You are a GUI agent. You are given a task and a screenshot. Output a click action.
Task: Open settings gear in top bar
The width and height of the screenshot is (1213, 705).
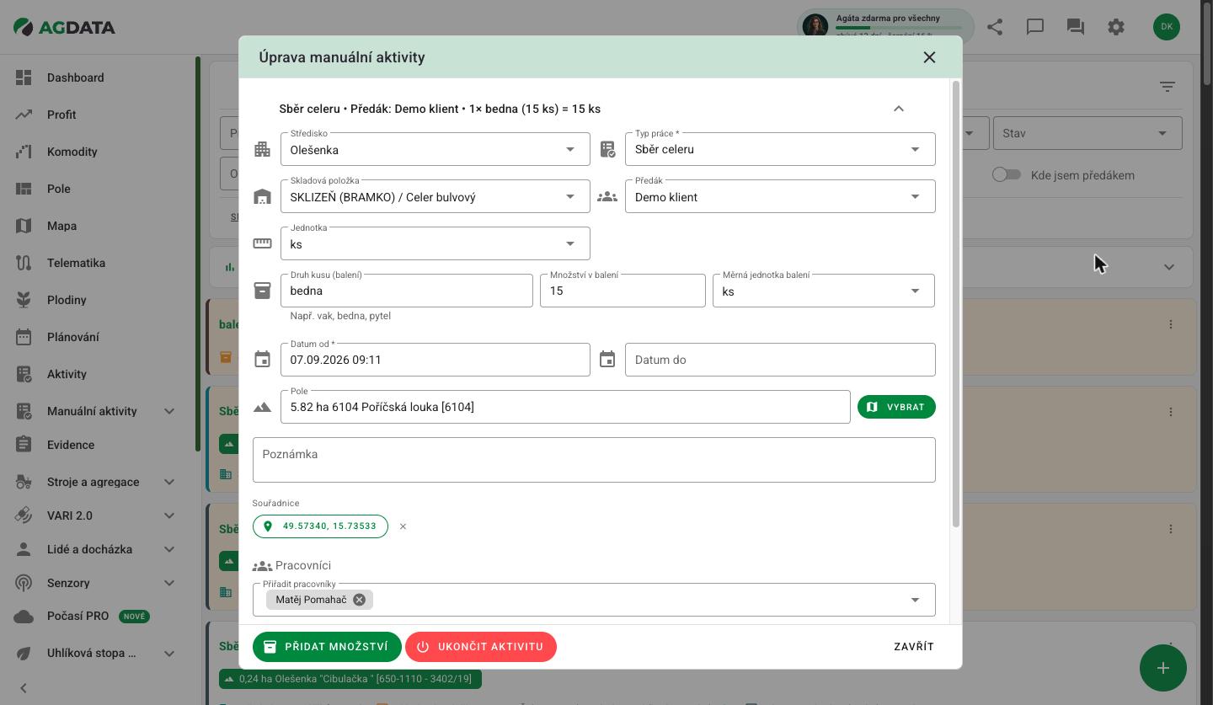(1116, 27)
